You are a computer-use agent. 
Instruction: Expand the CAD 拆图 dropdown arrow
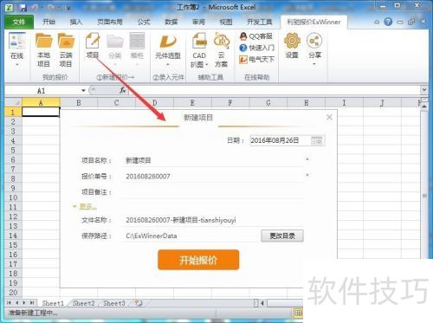[x=207, y=64]
